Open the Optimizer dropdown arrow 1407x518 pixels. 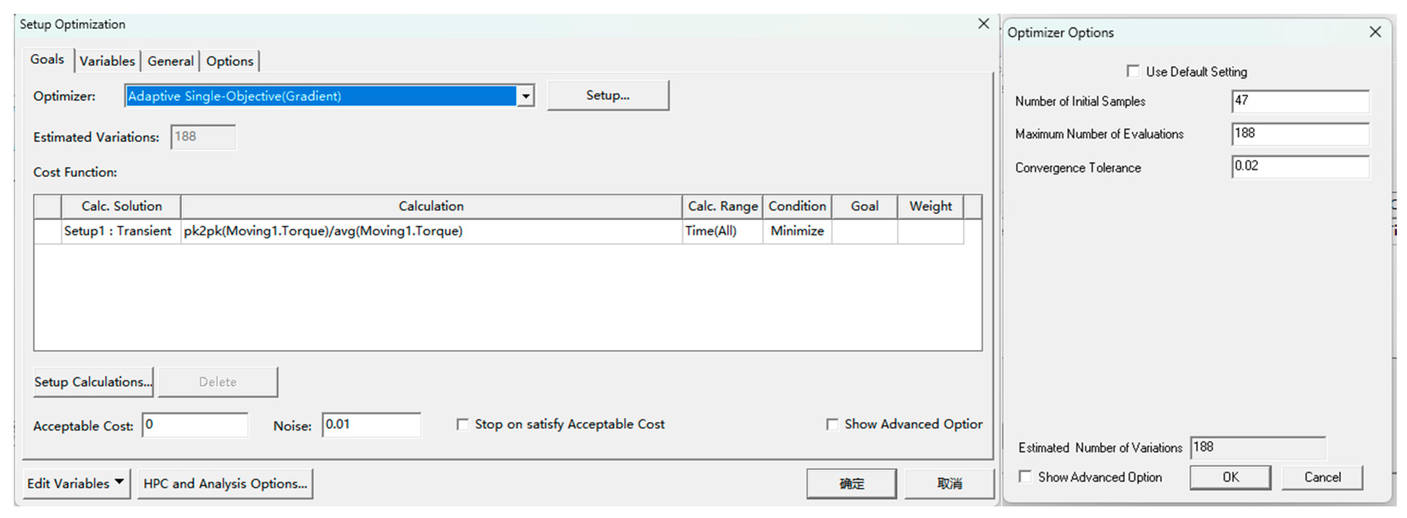(525, 96)
